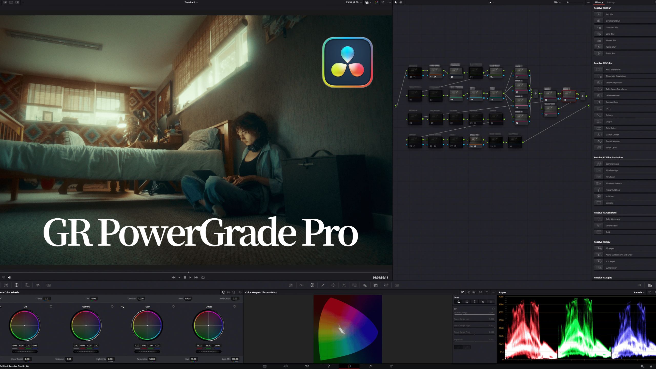Open the timecode 23:51:19:00 dropdown
Screen dimensions: 656x369
click(x=354, y=2)
